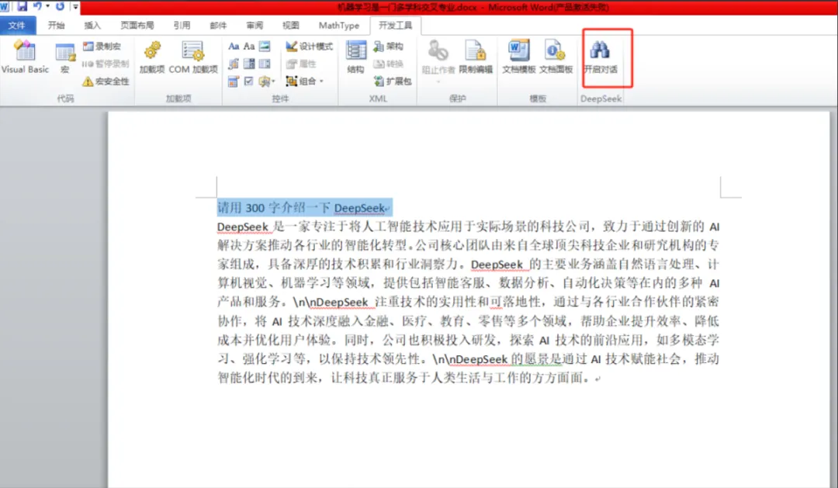Click text "注重技术的实用性和可落地性"
838x488 pixels.
[x=458, y=302]
